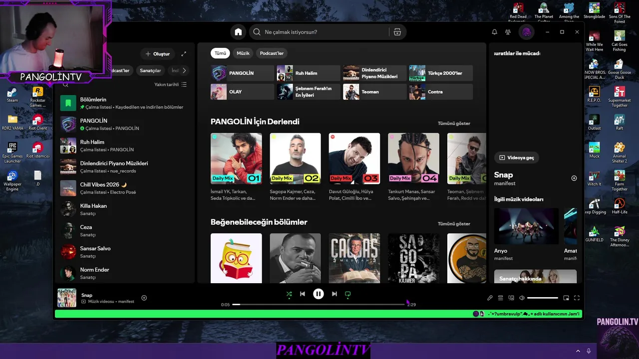
Task: Open Chill Vibes 2026 playlist
Action: (124, 188)
